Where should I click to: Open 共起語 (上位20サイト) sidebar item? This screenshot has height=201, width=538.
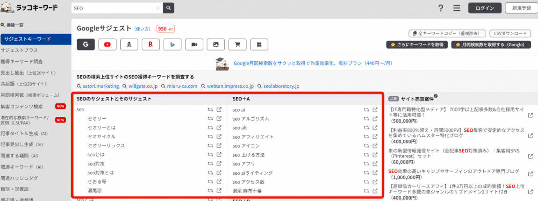tap(23, 84)
